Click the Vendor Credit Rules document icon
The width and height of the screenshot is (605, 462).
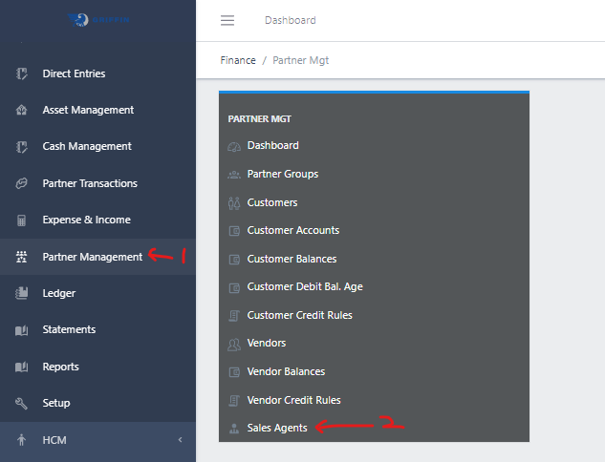[234, 400]
